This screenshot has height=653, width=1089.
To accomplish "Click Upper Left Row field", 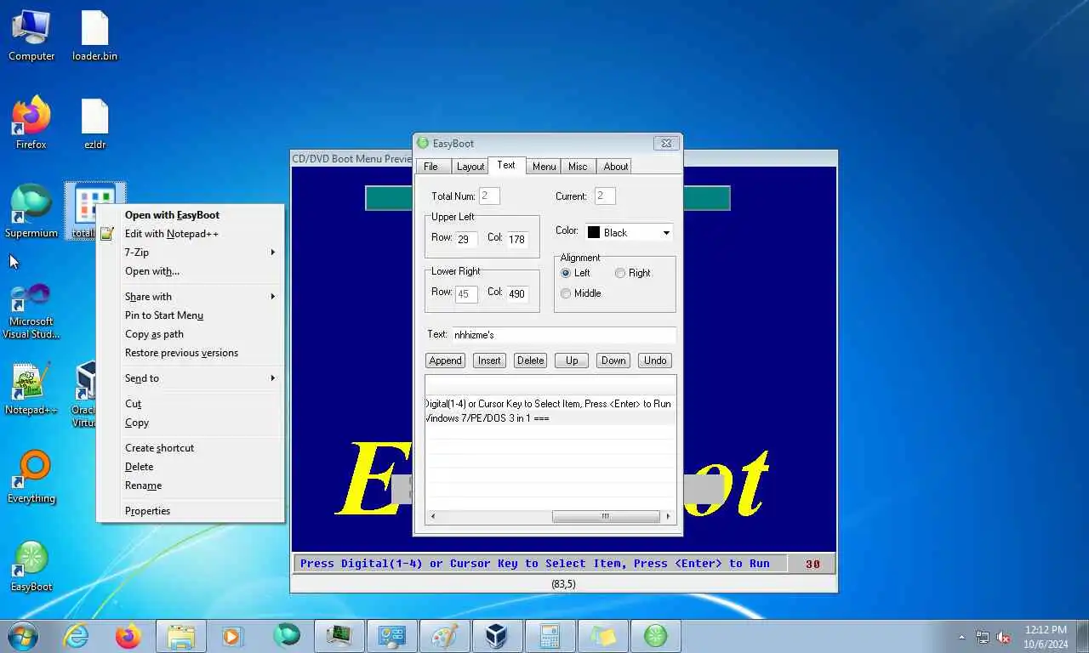I will pyautogui.click(x=466, y=240).
